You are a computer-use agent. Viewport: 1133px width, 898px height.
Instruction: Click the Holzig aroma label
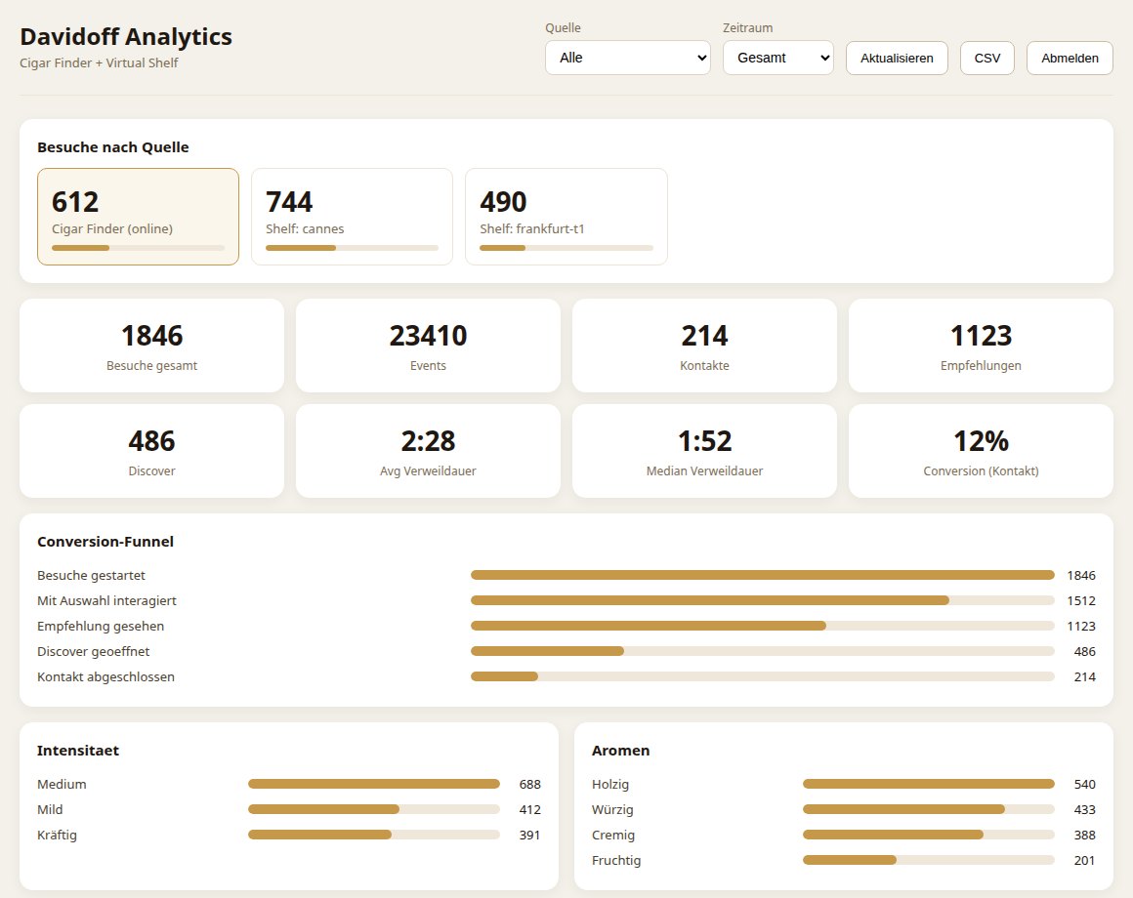tap(610, 784)
